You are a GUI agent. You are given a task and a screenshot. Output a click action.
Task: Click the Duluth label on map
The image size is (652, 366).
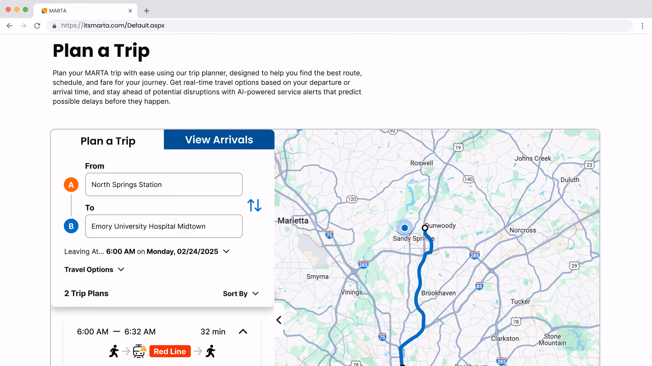coord(570,180)
